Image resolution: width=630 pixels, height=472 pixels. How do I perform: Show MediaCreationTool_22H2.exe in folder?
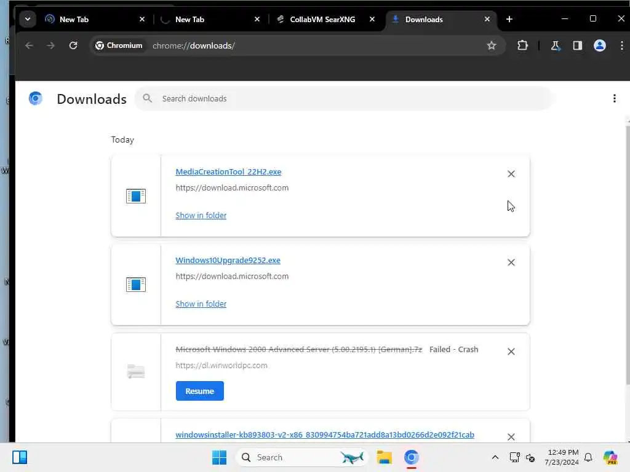point(201,215)
